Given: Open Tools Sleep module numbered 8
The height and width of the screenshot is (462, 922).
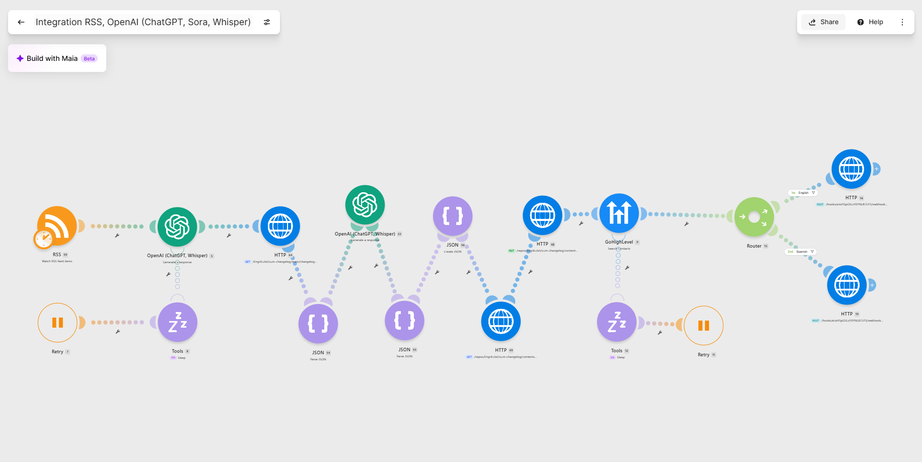Looking at the screenshot, I should point(177,322).
